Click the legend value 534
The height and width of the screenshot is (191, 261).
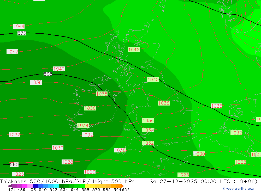[64, 190]
